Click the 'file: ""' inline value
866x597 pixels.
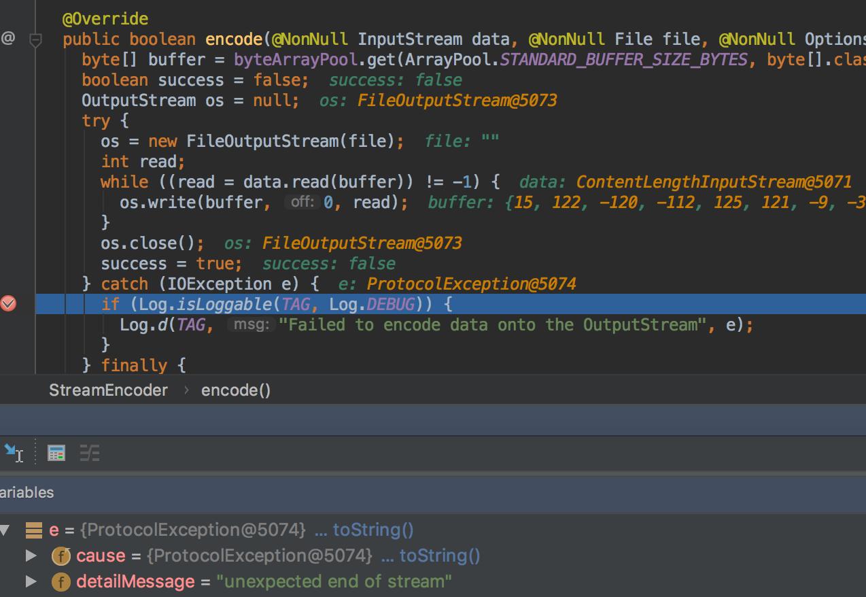[x=463, y=141]
